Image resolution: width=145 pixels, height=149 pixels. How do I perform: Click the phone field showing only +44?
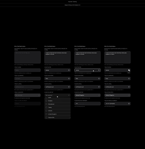[87, 103]
